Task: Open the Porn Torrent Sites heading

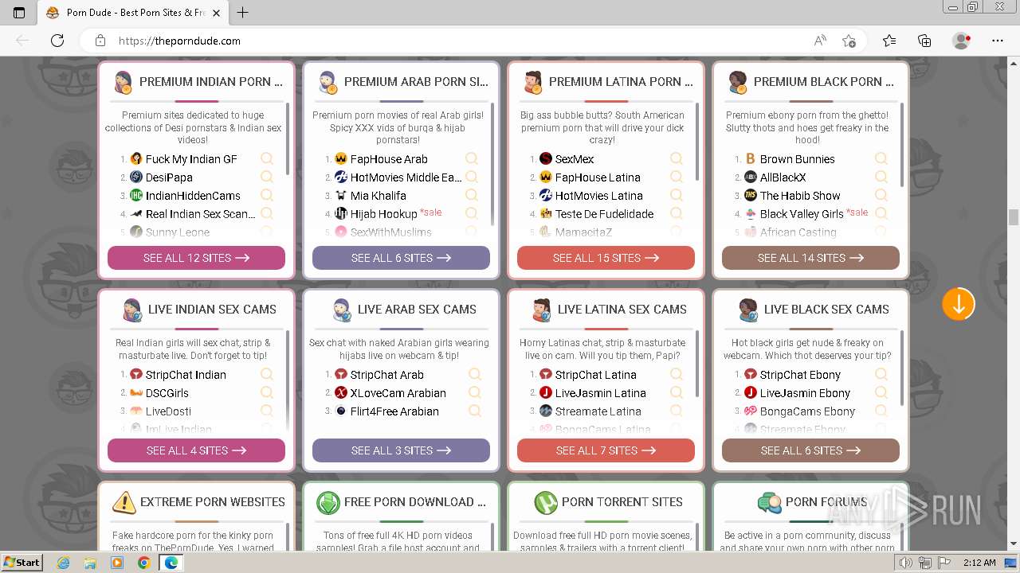Action: pyautogui.click(x=622, y=502)
